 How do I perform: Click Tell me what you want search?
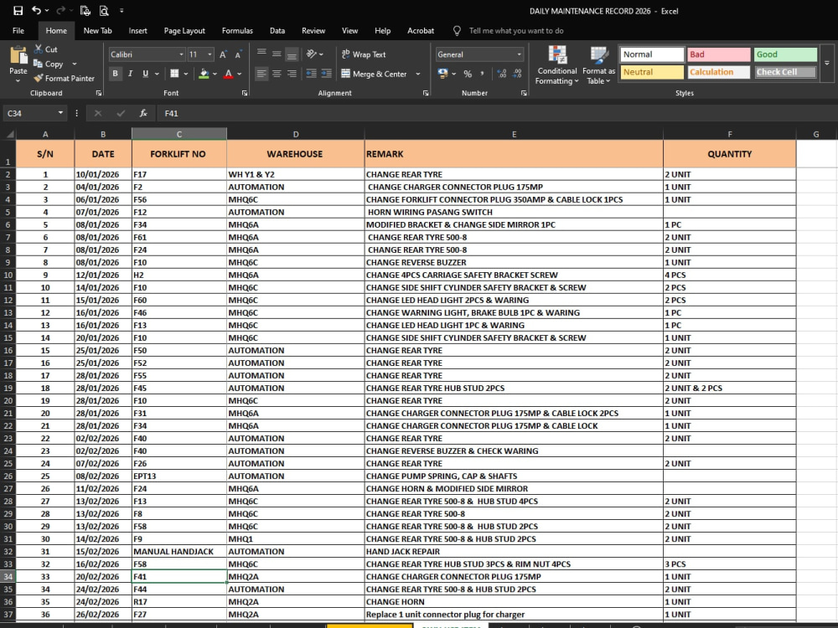pos(515,31)
